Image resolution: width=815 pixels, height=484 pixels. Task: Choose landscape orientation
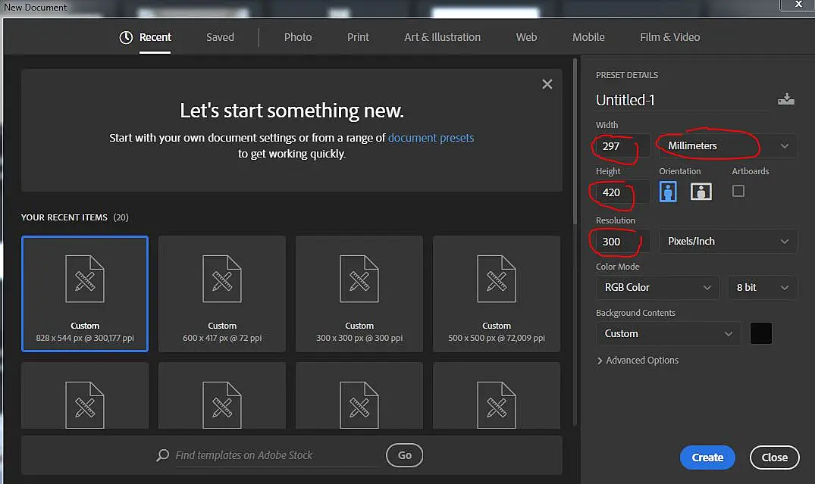(x=701, y=192)
